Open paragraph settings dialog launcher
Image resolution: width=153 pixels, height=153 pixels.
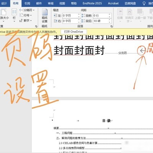click(x=112, y=26)
